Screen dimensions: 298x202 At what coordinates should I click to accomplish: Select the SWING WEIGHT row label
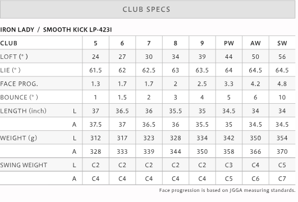pos(24,165)
